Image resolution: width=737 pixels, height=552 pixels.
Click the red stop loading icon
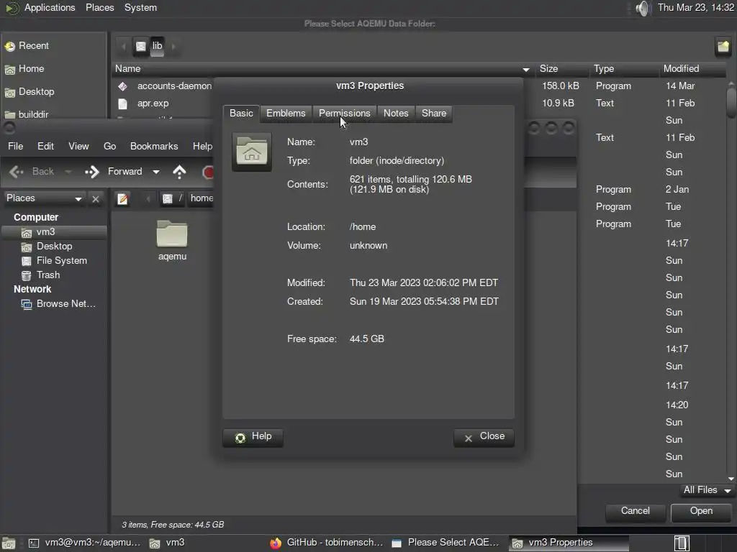(x=208, y=172)
